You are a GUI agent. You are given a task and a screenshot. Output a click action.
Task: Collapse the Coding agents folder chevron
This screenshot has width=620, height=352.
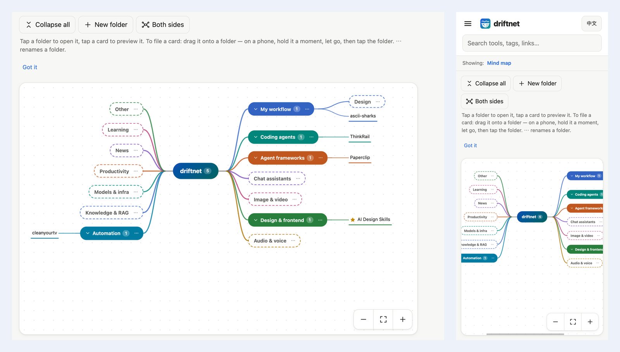[256, 137]
